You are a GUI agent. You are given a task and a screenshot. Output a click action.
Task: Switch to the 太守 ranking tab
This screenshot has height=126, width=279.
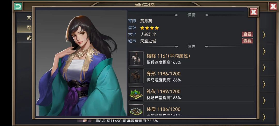[x=25, y=18]
